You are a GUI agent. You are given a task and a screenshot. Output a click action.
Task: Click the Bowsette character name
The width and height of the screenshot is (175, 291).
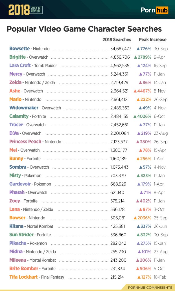pos(19,48)
